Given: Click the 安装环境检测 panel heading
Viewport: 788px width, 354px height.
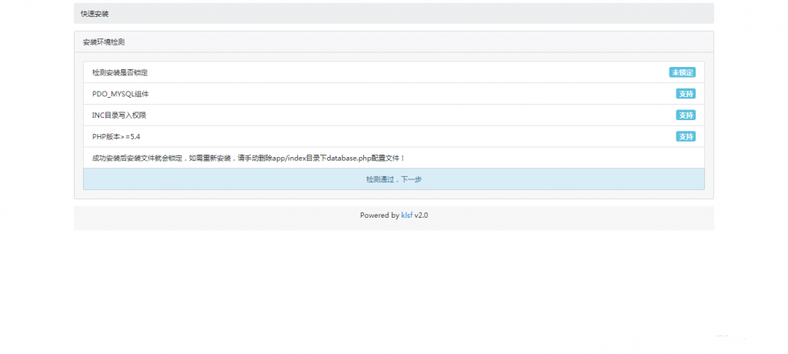Looking at the screenshot, I should coord(104,42).
